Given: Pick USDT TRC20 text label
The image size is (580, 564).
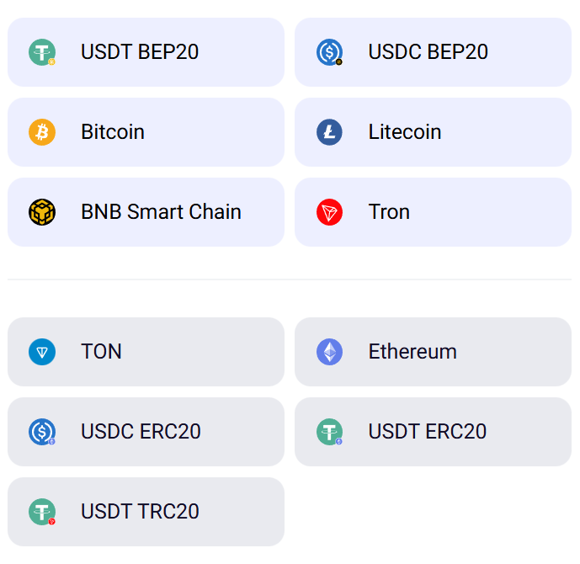Looking at the screenshot, I should pyautogui.click(x=140, y=512).
